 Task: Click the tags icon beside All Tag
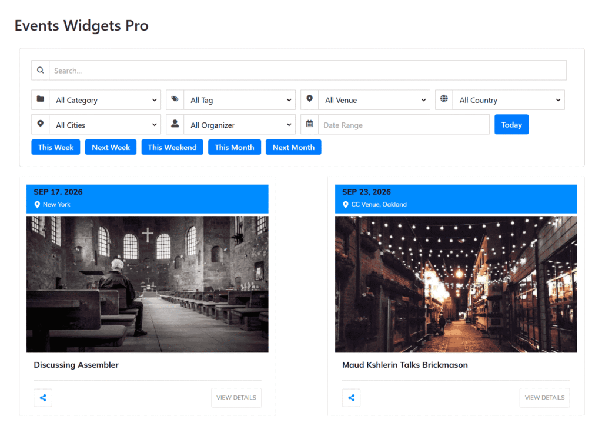[x=175, y=99]
